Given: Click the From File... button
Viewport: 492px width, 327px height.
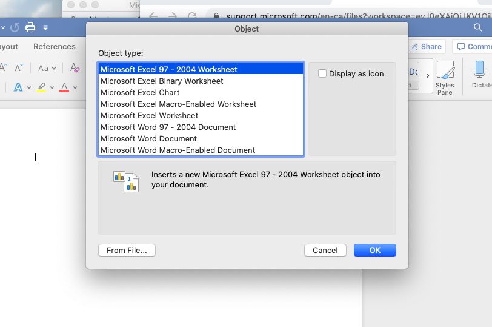Looking at the screenshot, I should 127,251.
